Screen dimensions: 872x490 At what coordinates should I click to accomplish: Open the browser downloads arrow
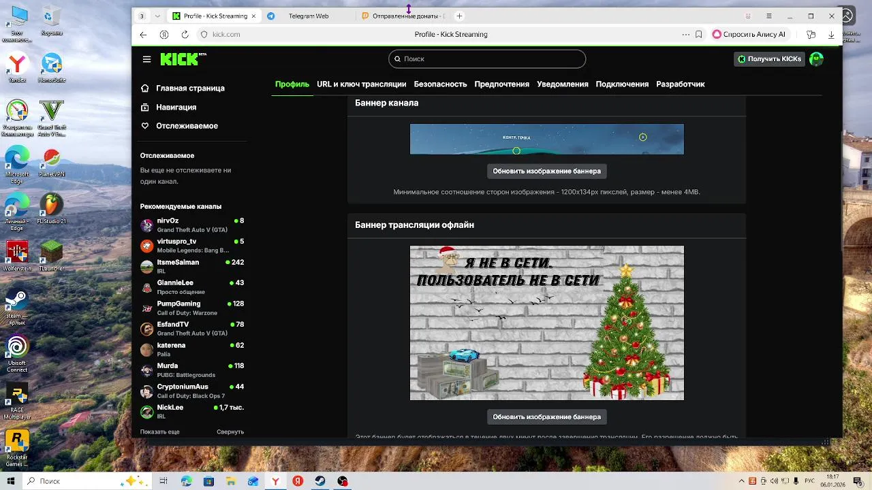(x=831, y=34)
